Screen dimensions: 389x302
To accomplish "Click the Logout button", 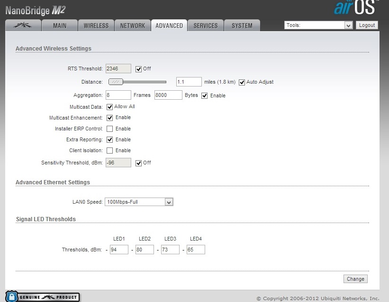I will 367,25.
